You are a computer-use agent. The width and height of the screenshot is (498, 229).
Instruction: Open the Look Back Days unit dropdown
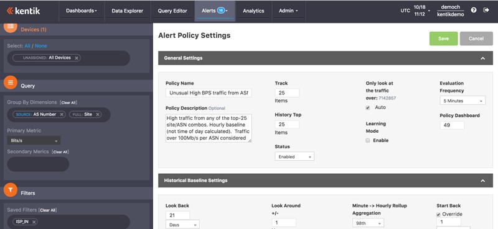[182, 225]
